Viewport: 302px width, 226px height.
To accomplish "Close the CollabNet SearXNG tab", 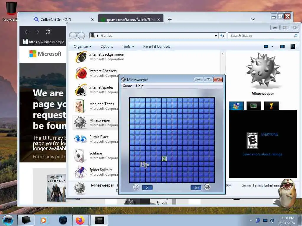I will pyautogui.click(x=92, y=19).
